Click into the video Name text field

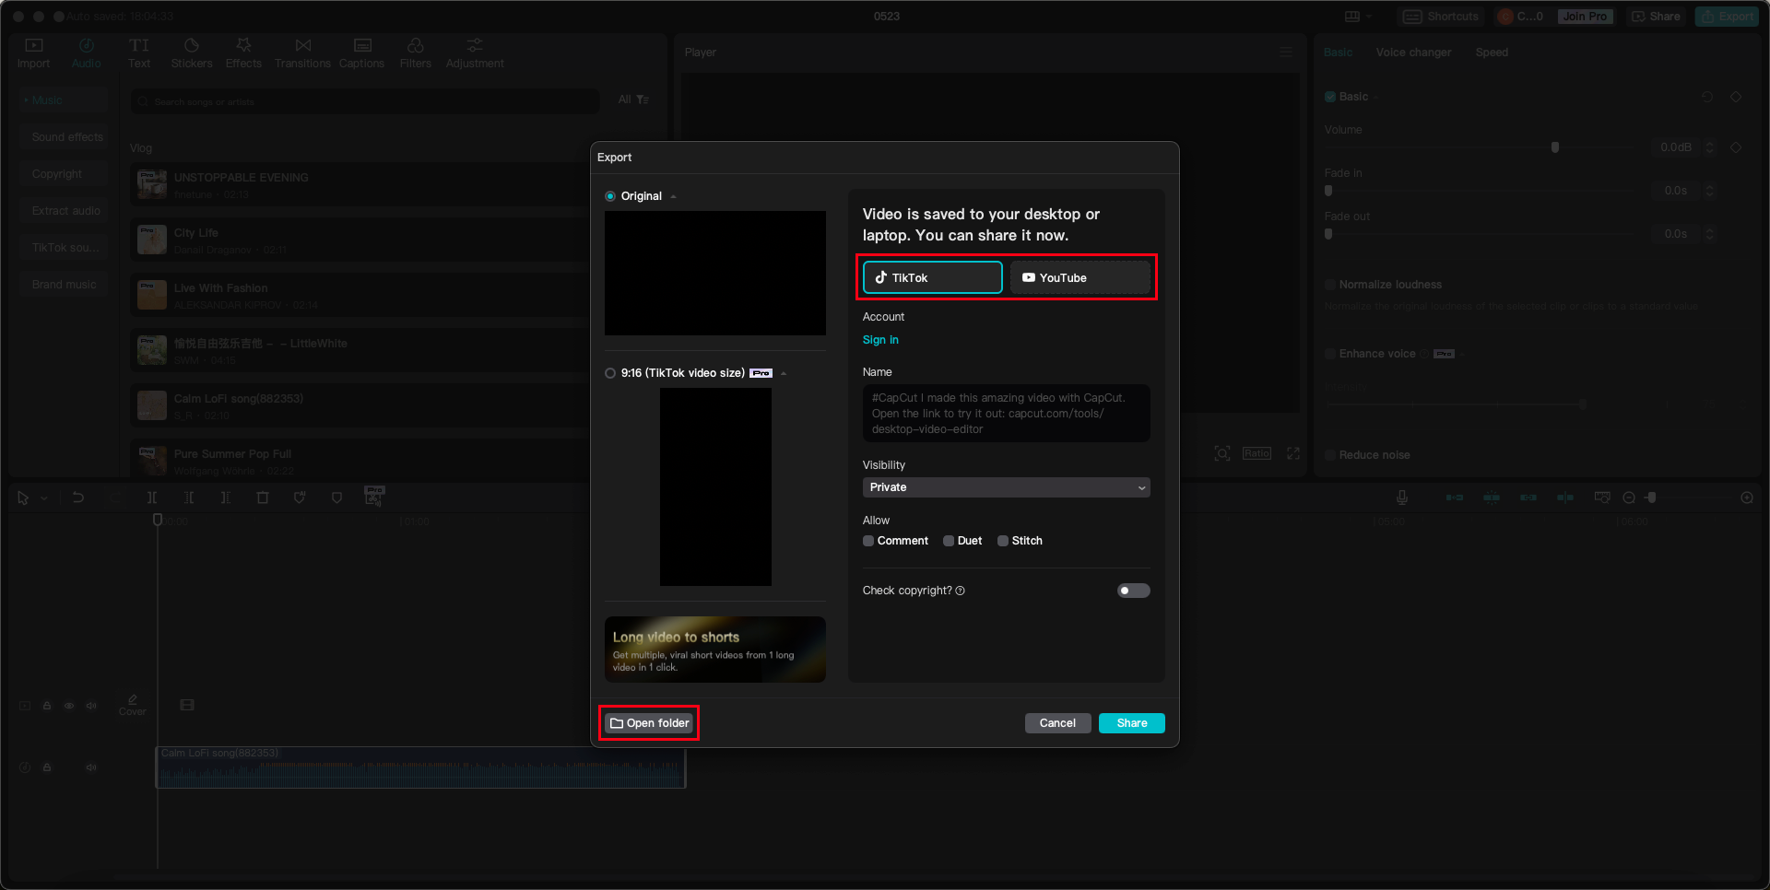pos(1007,414)
